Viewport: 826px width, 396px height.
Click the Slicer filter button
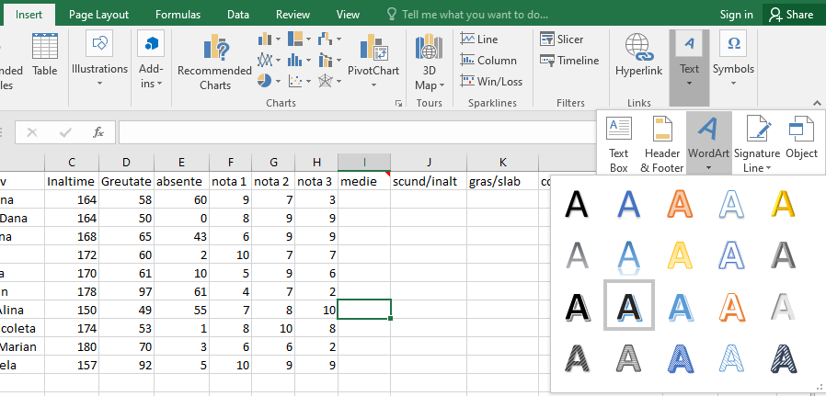pos(560,40)
